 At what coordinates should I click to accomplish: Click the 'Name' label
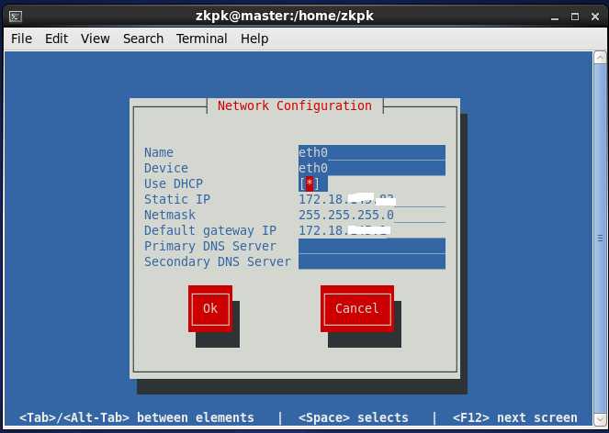[159, 152]
